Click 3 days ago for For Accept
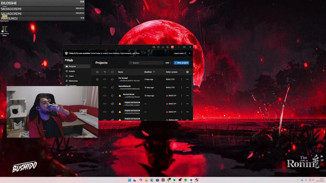Screen dimensions: 326x183 tap(149, 79)
